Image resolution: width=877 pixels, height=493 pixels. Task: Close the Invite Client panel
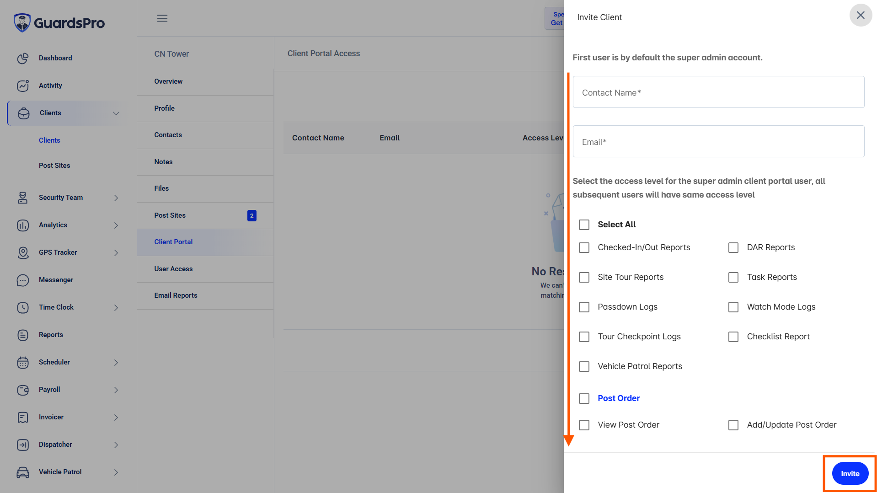coord(861,15)
